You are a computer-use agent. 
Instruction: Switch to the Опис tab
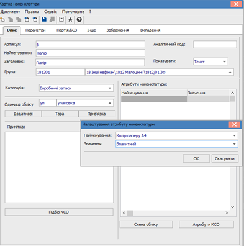coord(12,30)
